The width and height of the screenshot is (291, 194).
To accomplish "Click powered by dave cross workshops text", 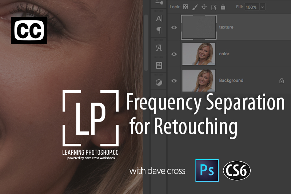I will pyautogui.click(x=91, y=158).
